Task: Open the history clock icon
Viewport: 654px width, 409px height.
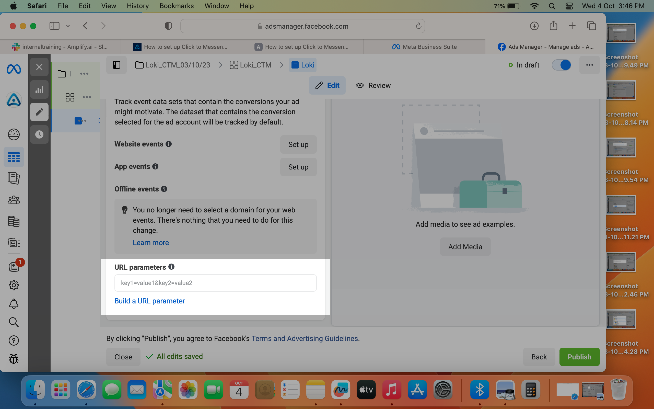Action: click(39, 134)
